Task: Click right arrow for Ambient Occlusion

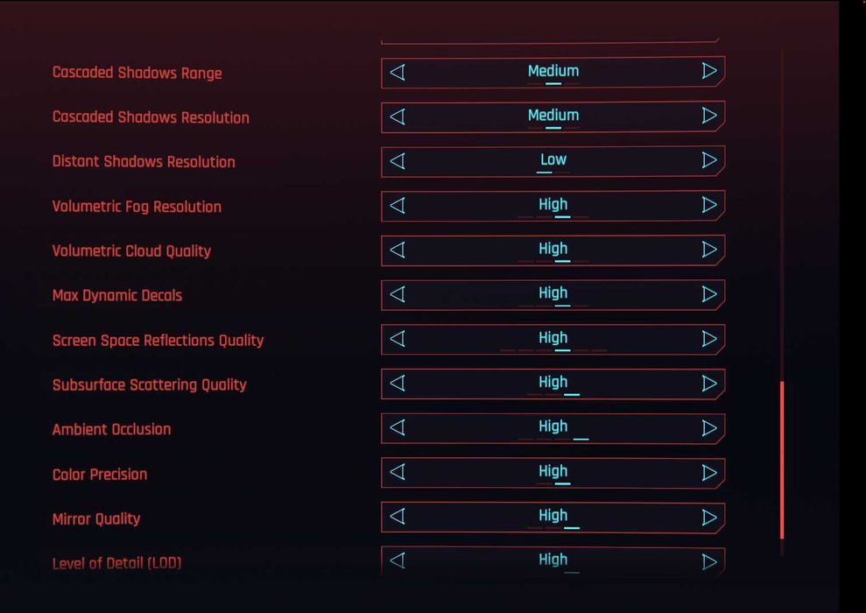Action: coord(709,428)
